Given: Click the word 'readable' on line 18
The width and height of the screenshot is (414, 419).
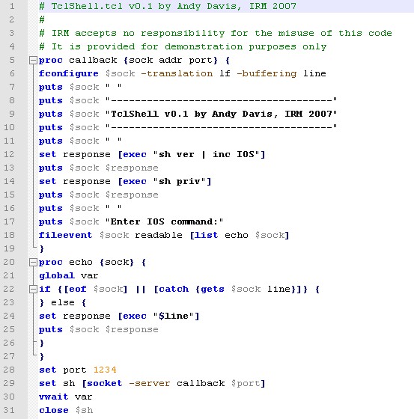Looking at the screenshot, I should tap(159, 235).
